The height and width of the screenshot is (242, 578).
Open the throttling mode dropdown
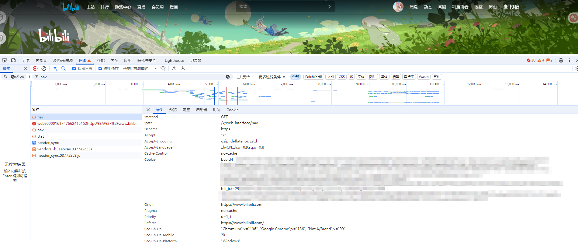click(x=140, y=68)
